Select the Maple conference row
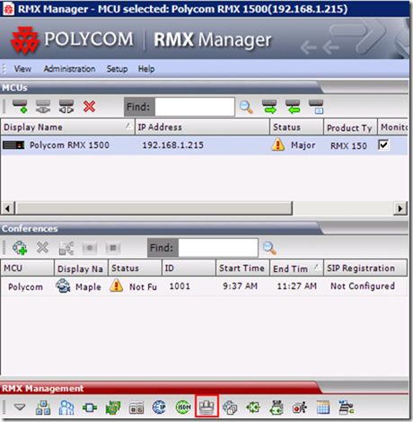The width and height of the screenshot is (413, 422). [x=204, y=286]
